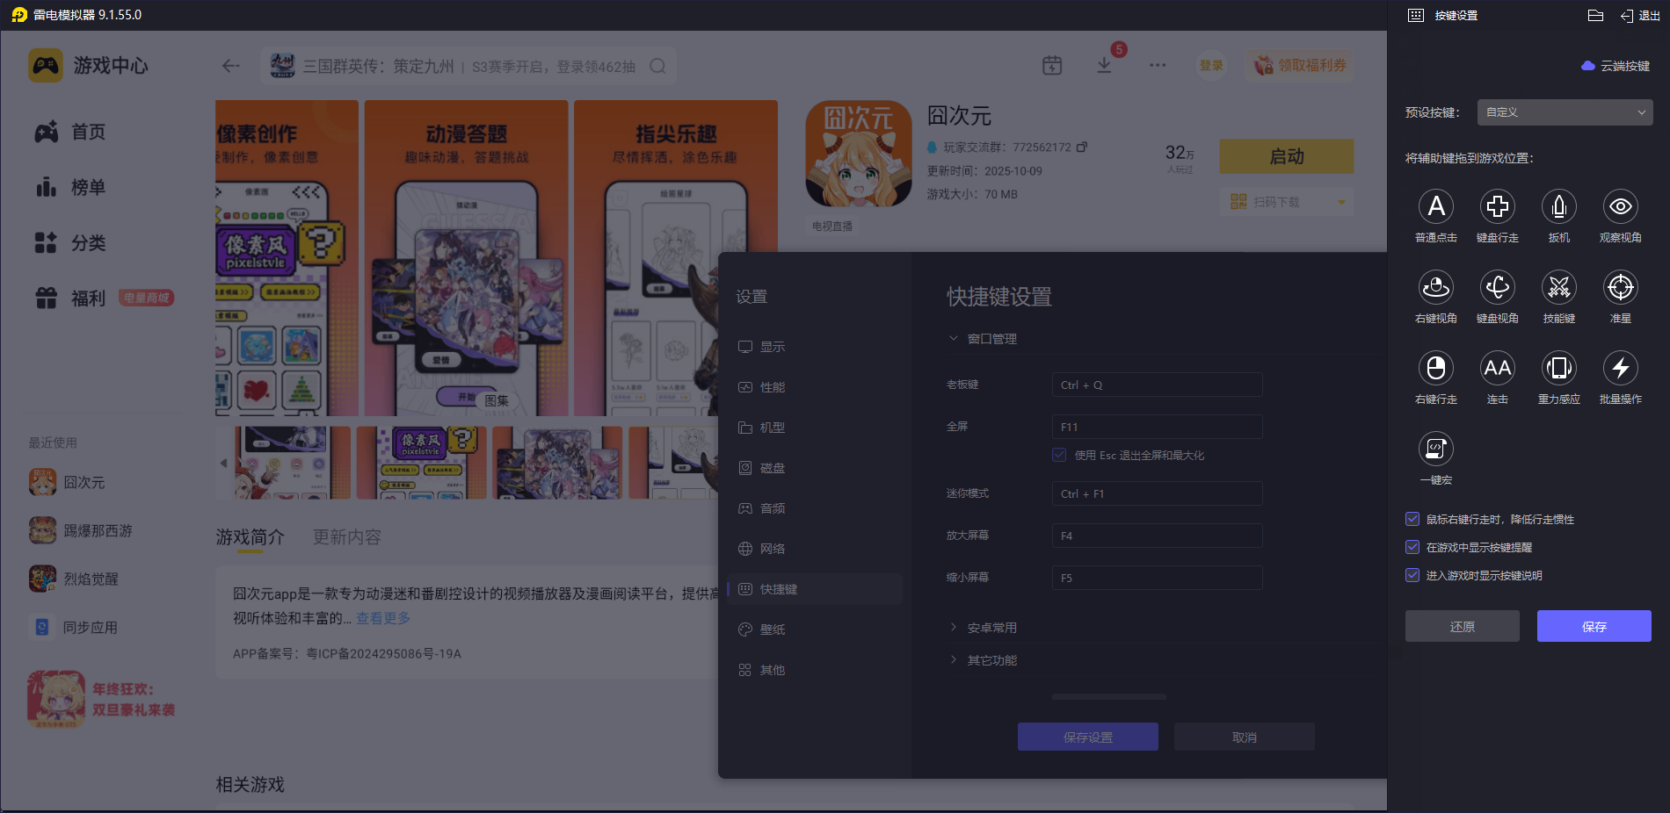Click the 老板键 shortcut field

pyautogui.click(x=1158, y=385)
